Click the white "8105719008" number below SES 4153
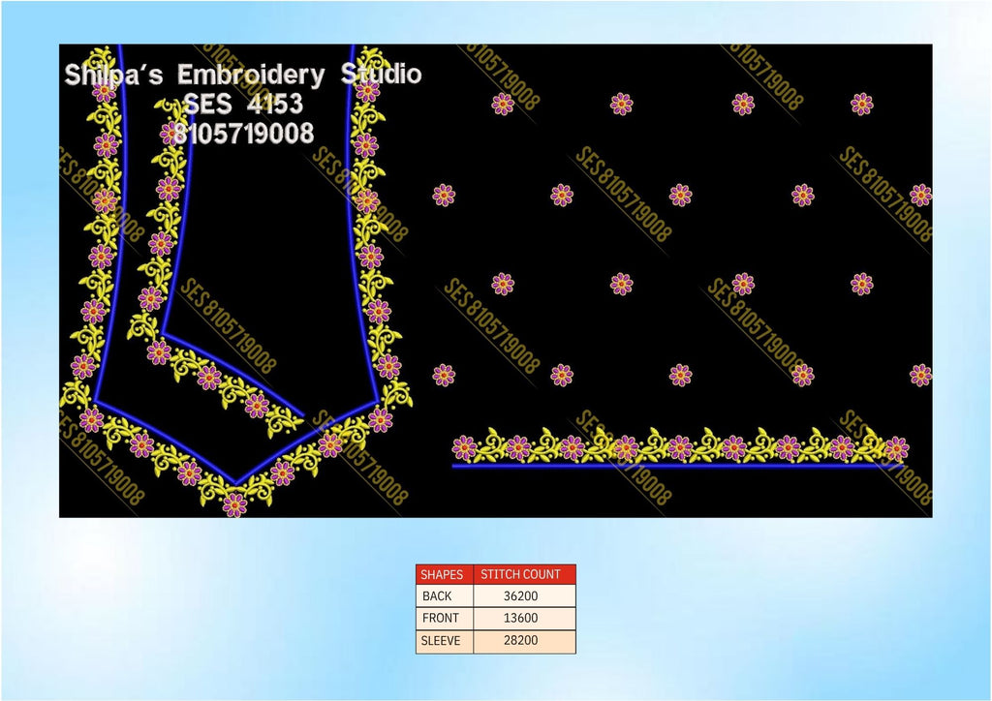This screenshot has width=992, height=701. (243, 134)
